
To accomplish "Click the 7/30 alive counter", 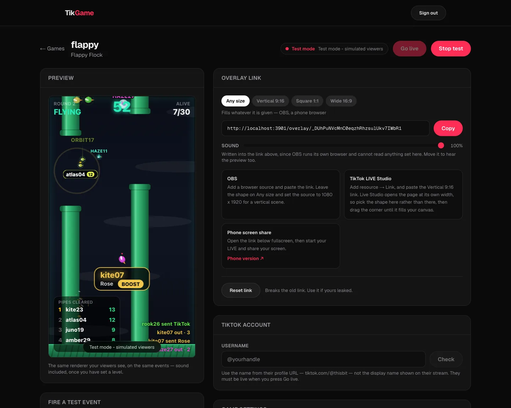I will pos(181,112).
